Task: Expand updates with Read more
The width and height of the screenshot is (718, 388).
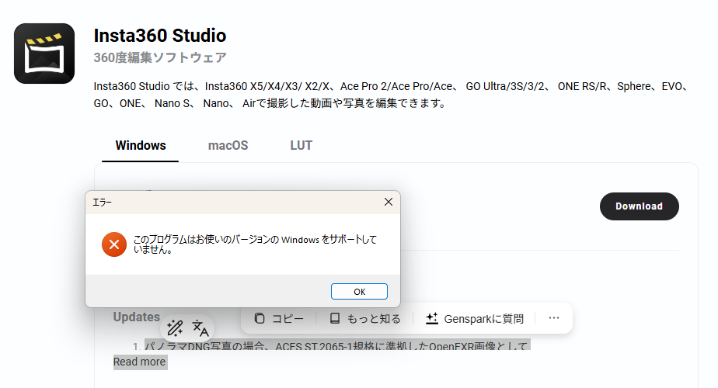Action: coord(140,362)
